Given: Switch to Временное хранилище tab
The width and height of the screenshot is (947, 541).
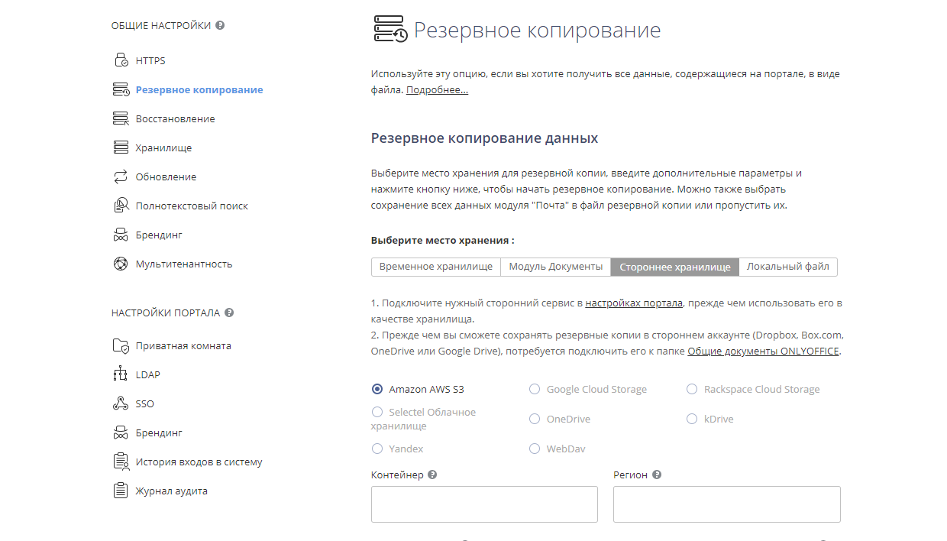Looking at the screenshot, I should click(436, 267).
